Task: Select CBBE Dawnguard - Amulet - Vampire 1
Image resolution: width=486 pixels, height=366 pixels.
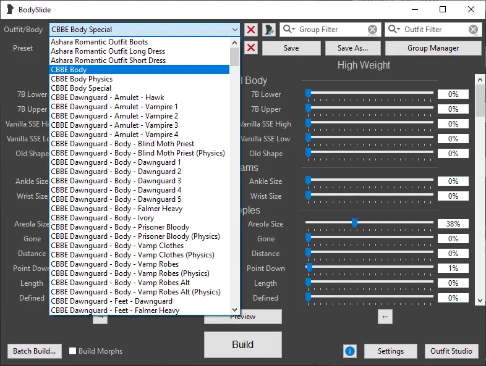Action: [140, 107]
